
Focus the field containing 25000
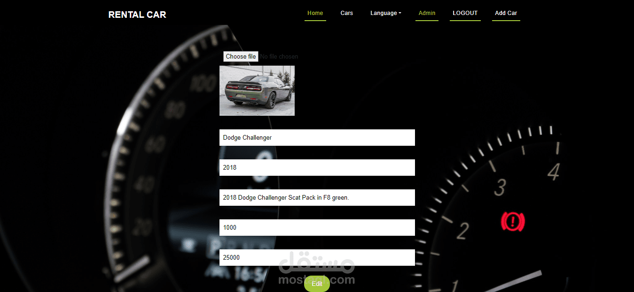click(x=317, y=257)
